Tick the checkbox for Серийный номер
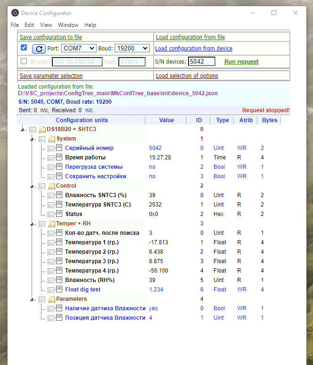Screen dimensions: 313x365 51,149
